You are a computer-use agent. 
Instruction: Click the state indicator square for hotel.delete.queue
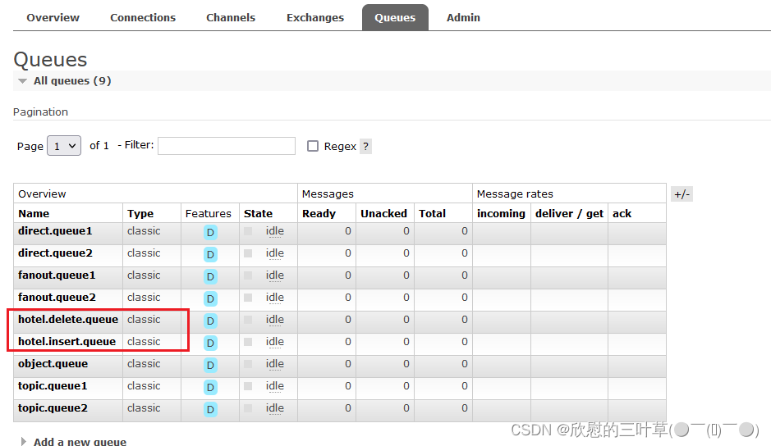coord(248,320)
